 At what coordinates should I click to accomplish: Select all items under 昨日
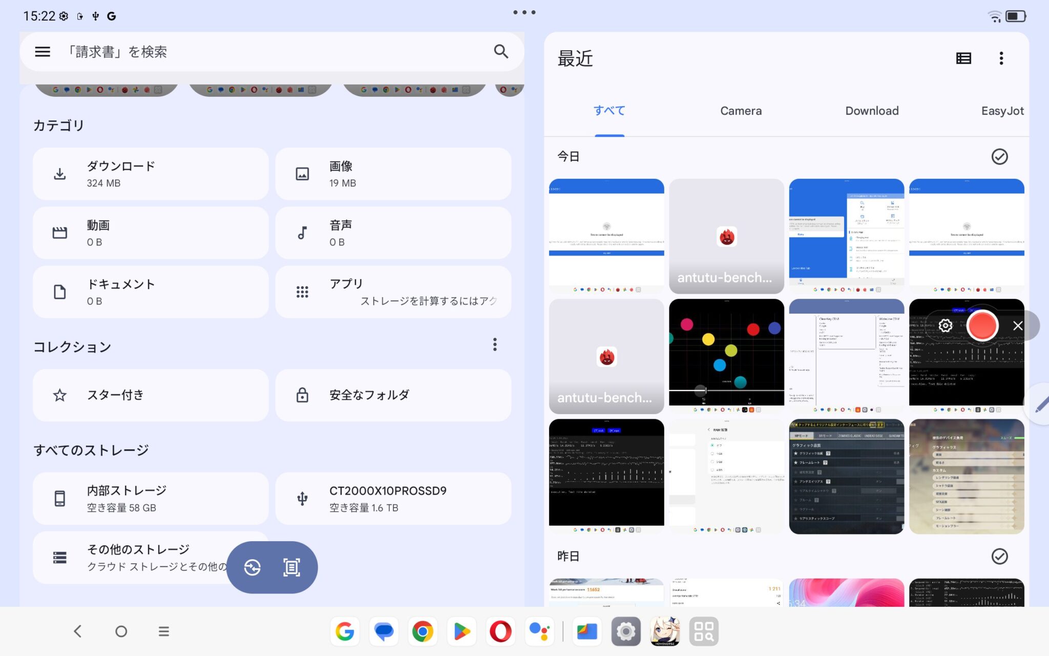1000,556
